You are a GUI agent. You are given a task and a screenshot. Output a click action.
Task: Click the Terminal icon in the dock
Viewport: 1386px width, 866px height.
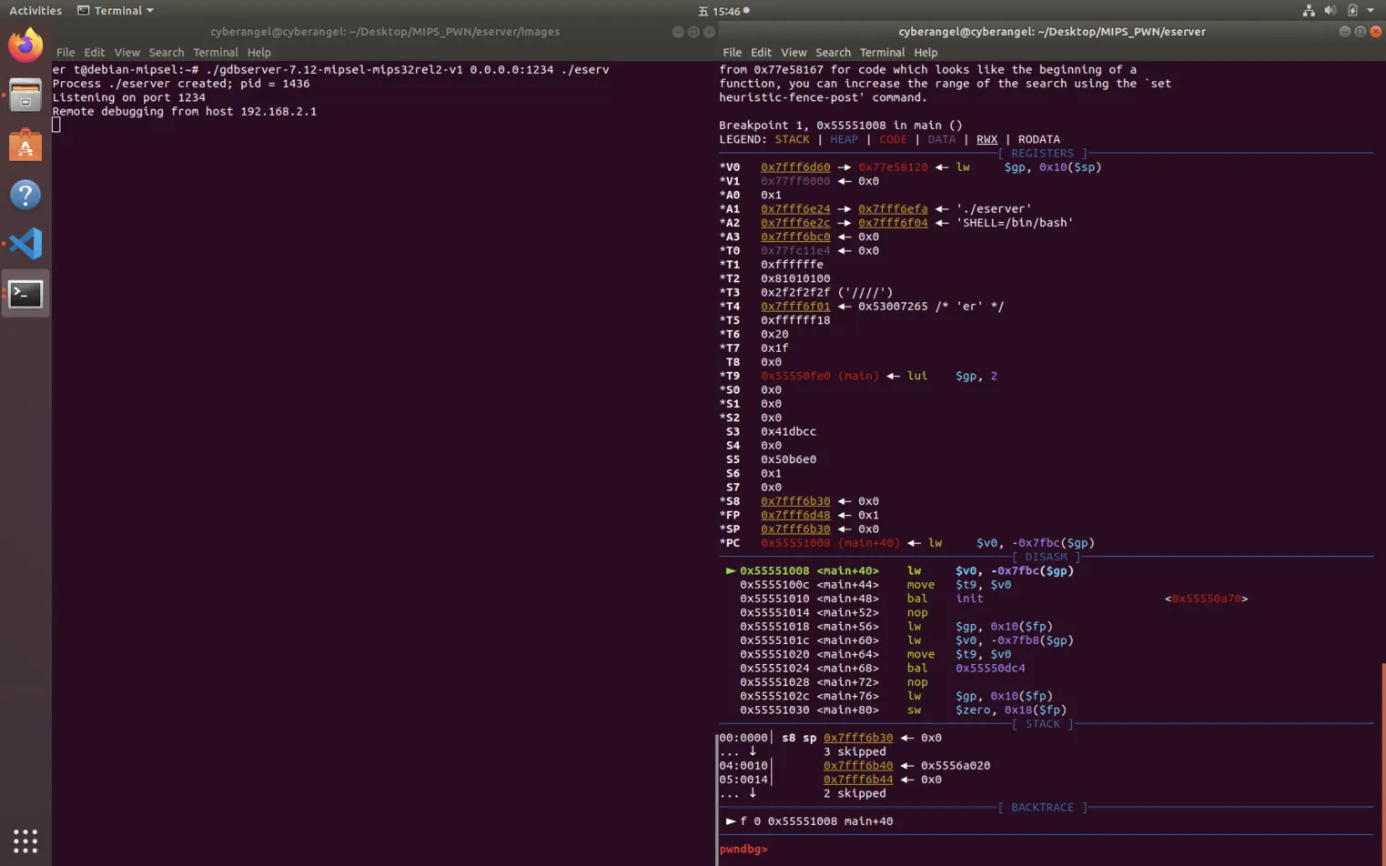(x=25, y=294)
